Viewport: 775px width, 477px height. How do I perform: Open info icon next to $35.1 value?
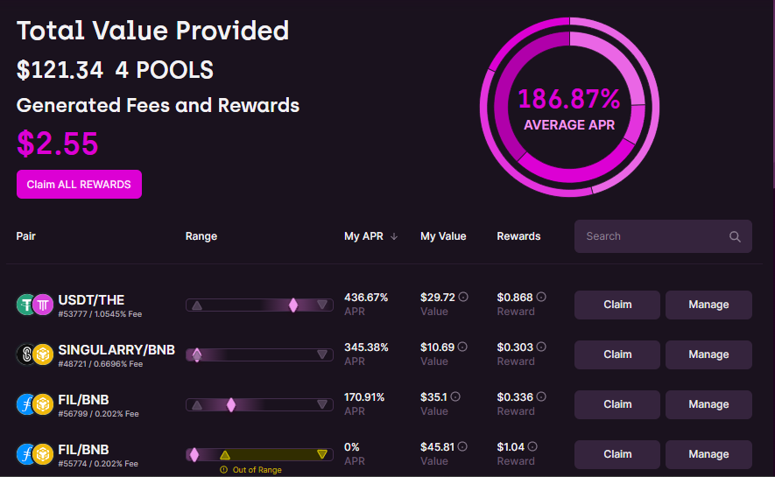(455, 396)
